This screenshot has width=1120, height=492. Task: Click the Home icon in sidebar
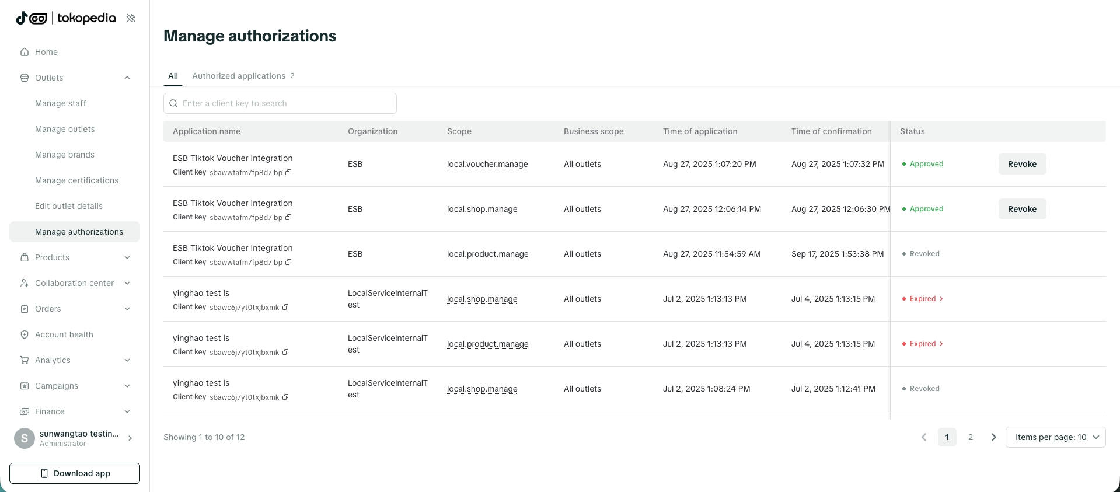coord(25,52)
